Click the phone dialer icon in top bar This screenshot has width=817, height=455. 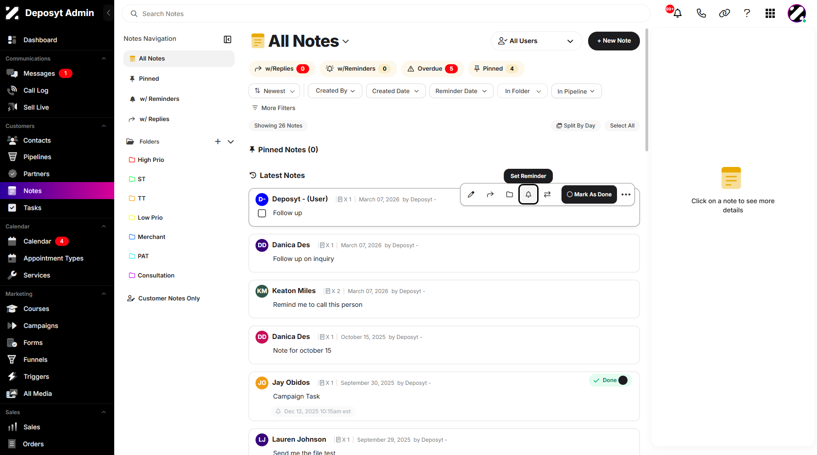pyautogui.click(x=701, y=13)
